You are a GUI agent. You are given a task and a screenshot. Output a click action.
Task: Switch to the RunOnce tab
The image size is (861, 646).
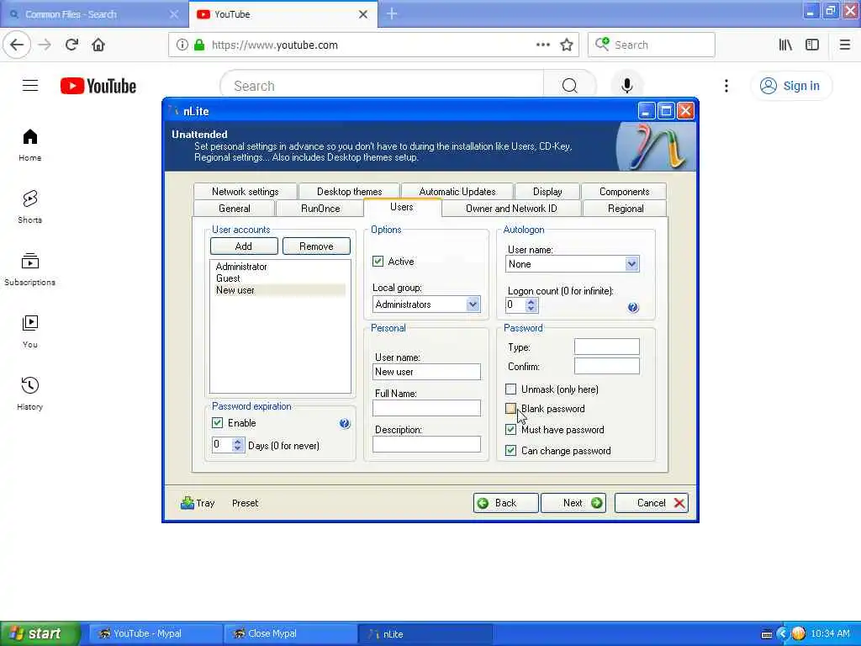(x=320, y=209)
